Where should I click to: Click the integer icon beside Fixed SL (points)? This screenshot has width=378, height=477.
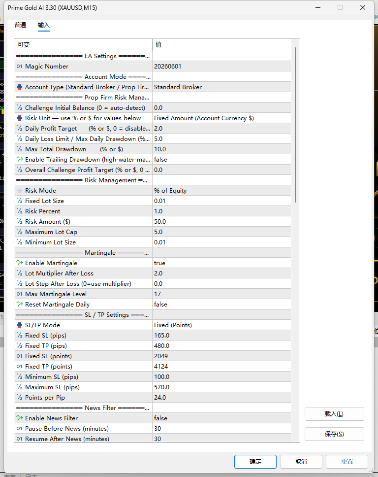(20, 356)
